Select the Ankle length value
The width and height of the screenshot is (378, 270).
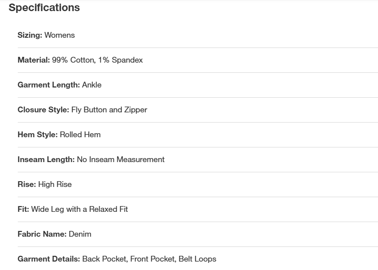(92, 85)
